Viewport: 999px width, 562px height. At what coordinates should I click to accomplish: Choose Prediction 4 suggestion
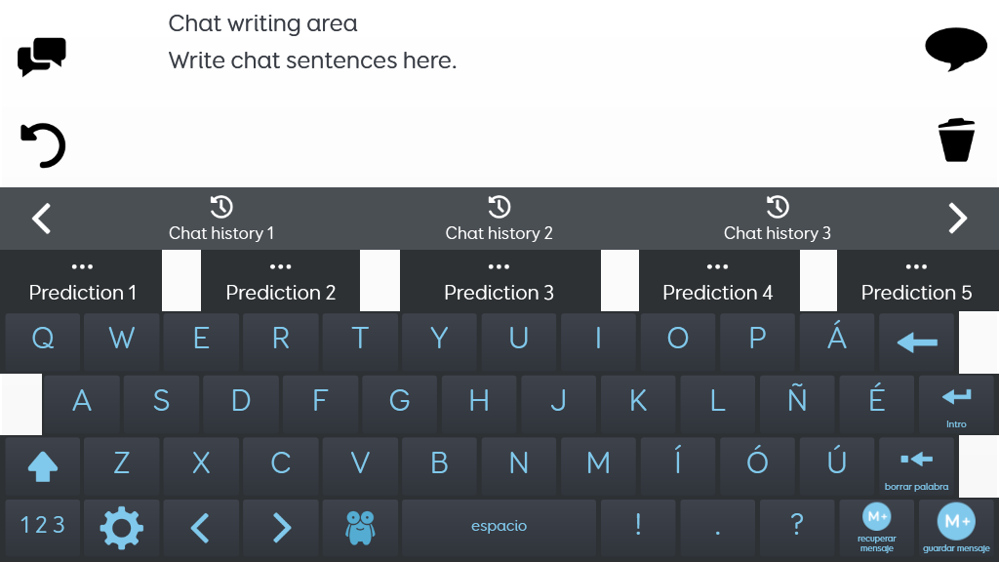[x=719, y=280]
